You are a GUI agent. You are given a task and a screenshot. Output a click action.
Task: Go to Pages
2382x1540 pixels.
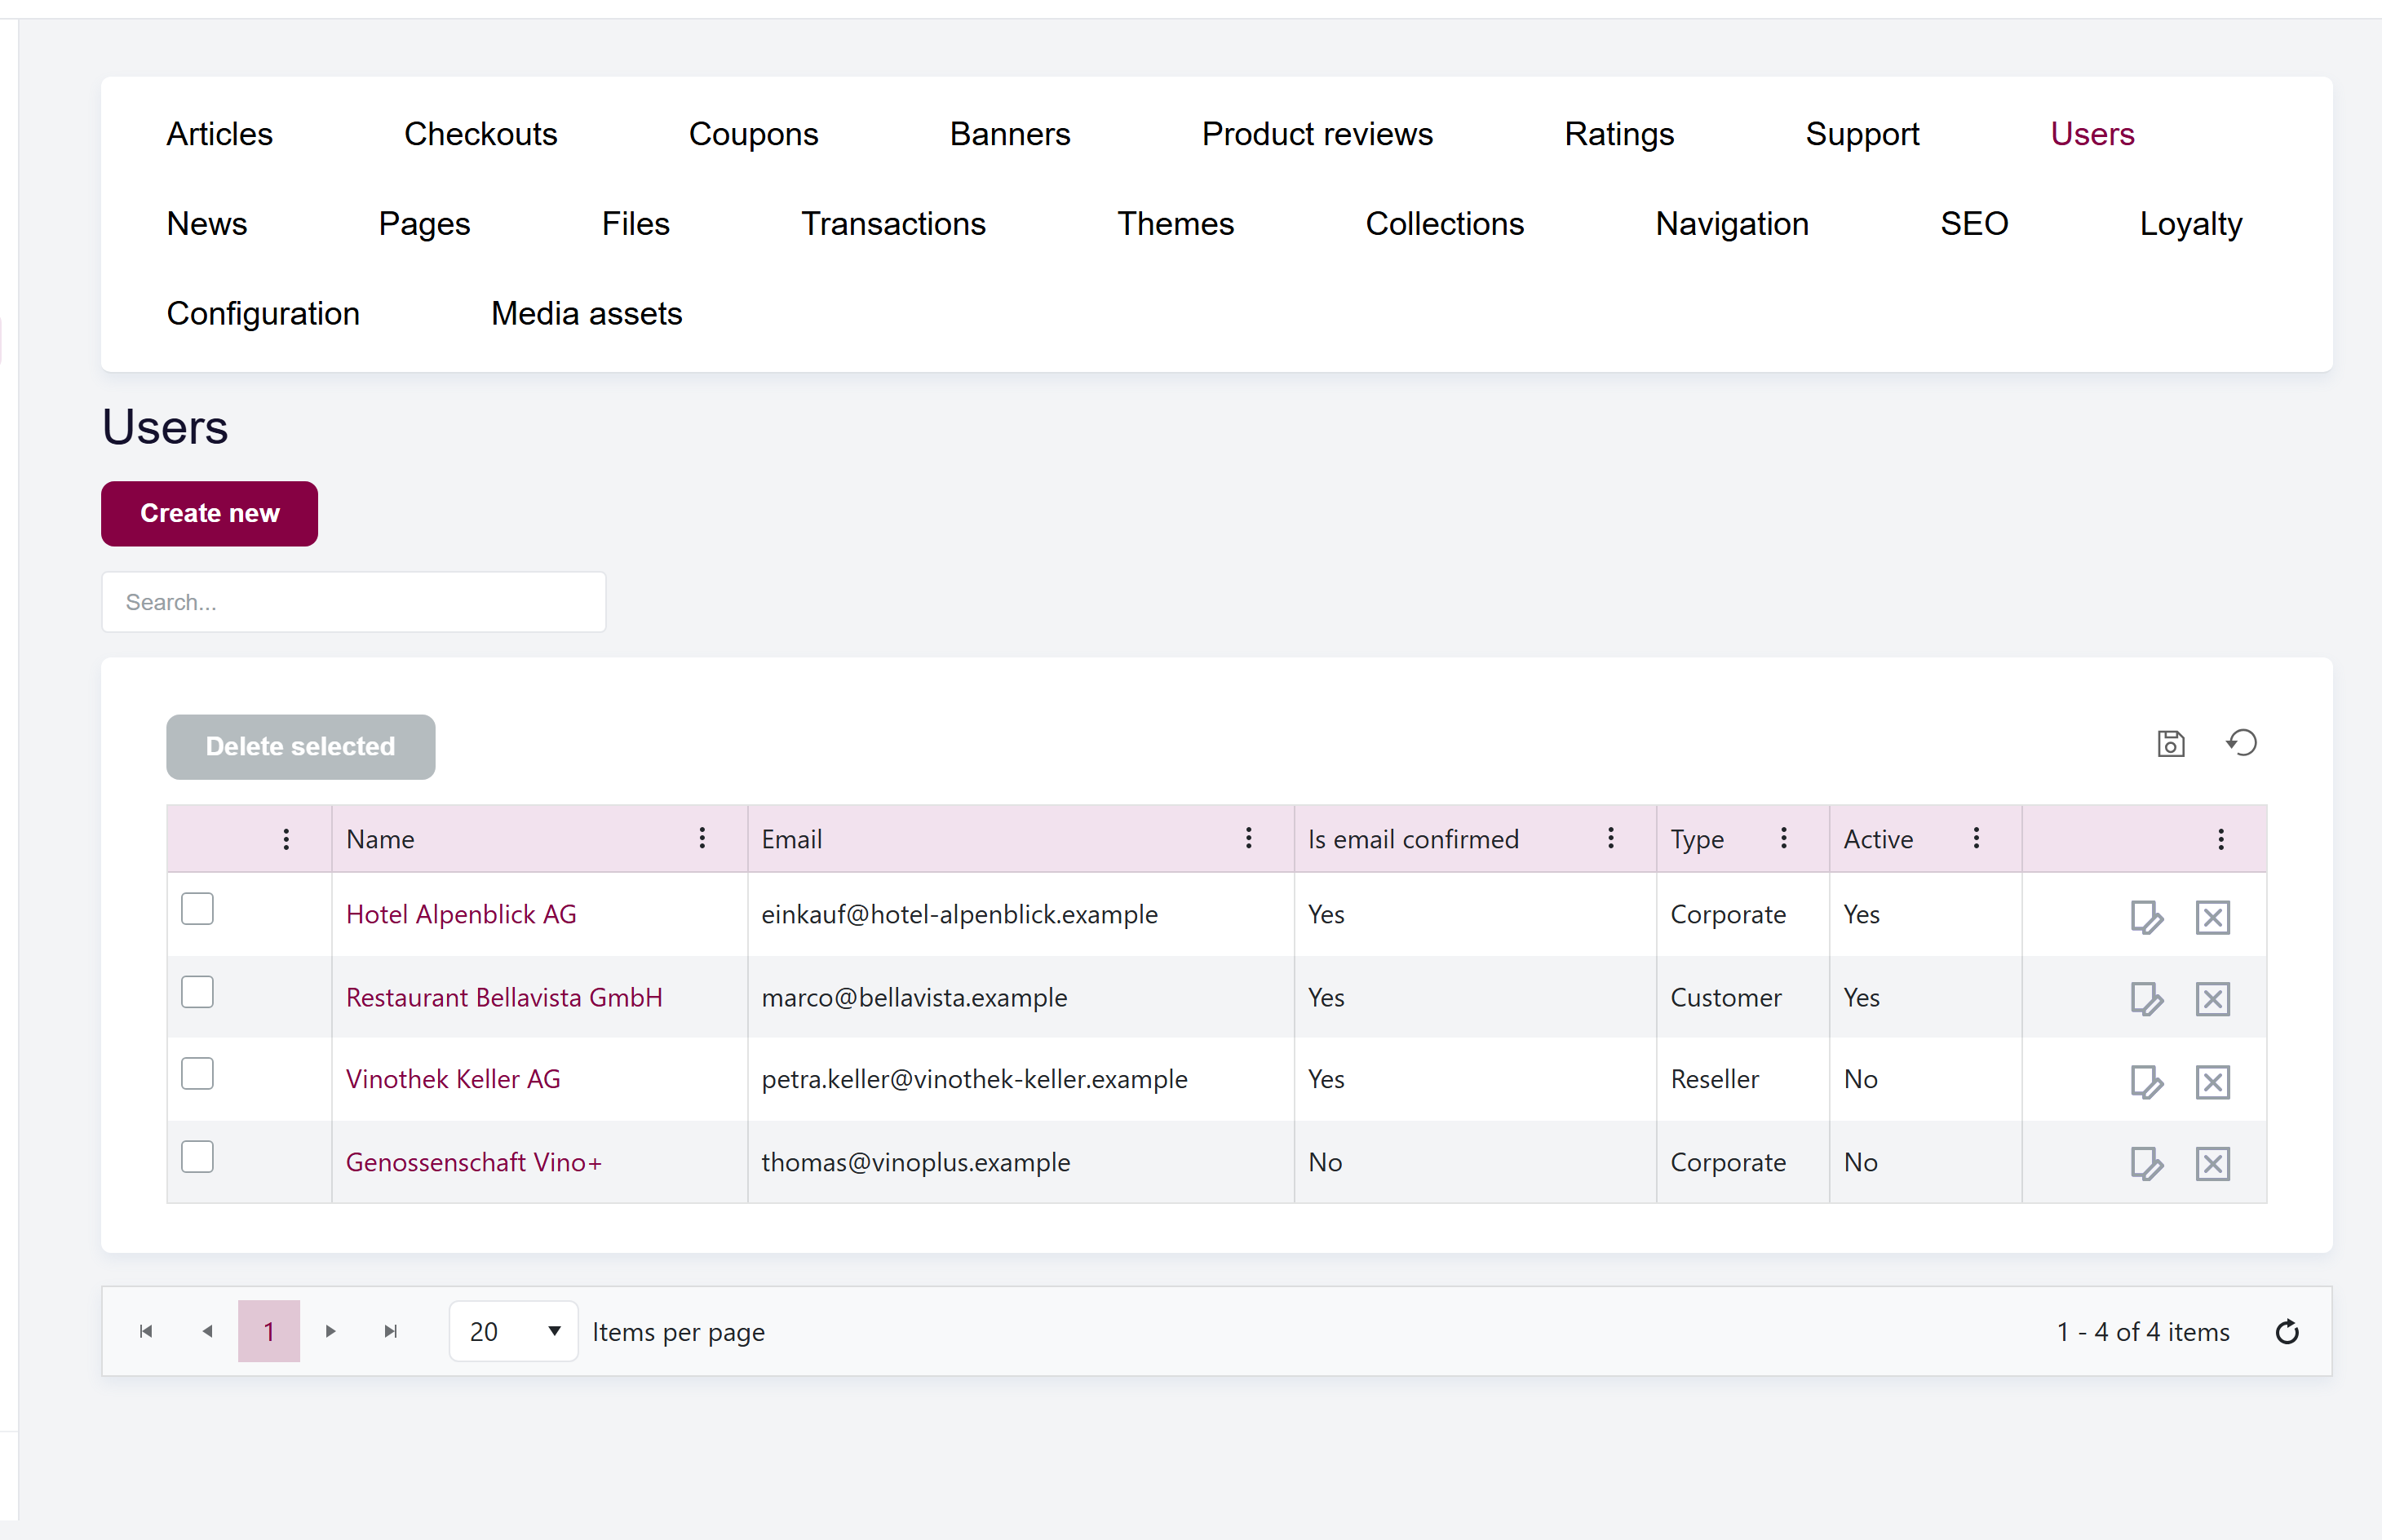coord(424,224)
